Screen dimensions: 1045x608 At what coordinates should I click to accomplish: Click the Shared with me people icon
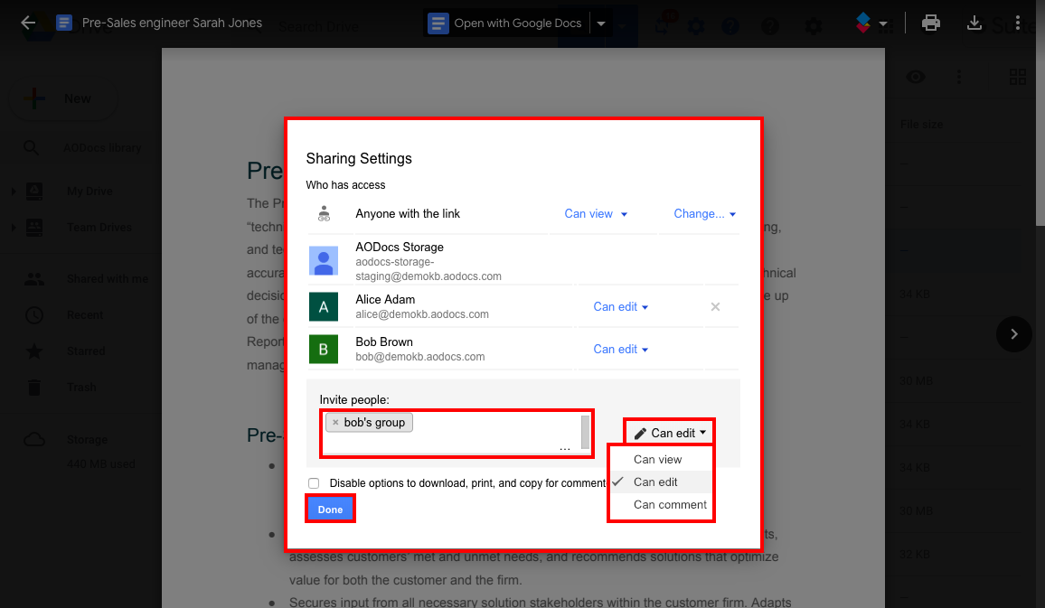(34, 279)
